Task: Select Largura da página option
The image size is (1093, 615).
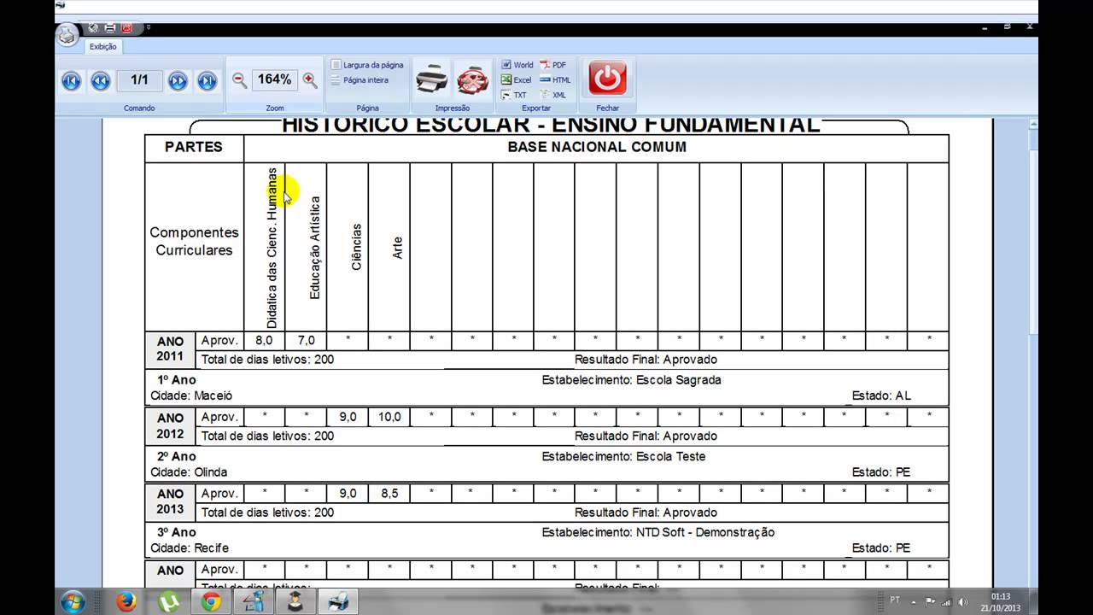Action: click(367, 65)
